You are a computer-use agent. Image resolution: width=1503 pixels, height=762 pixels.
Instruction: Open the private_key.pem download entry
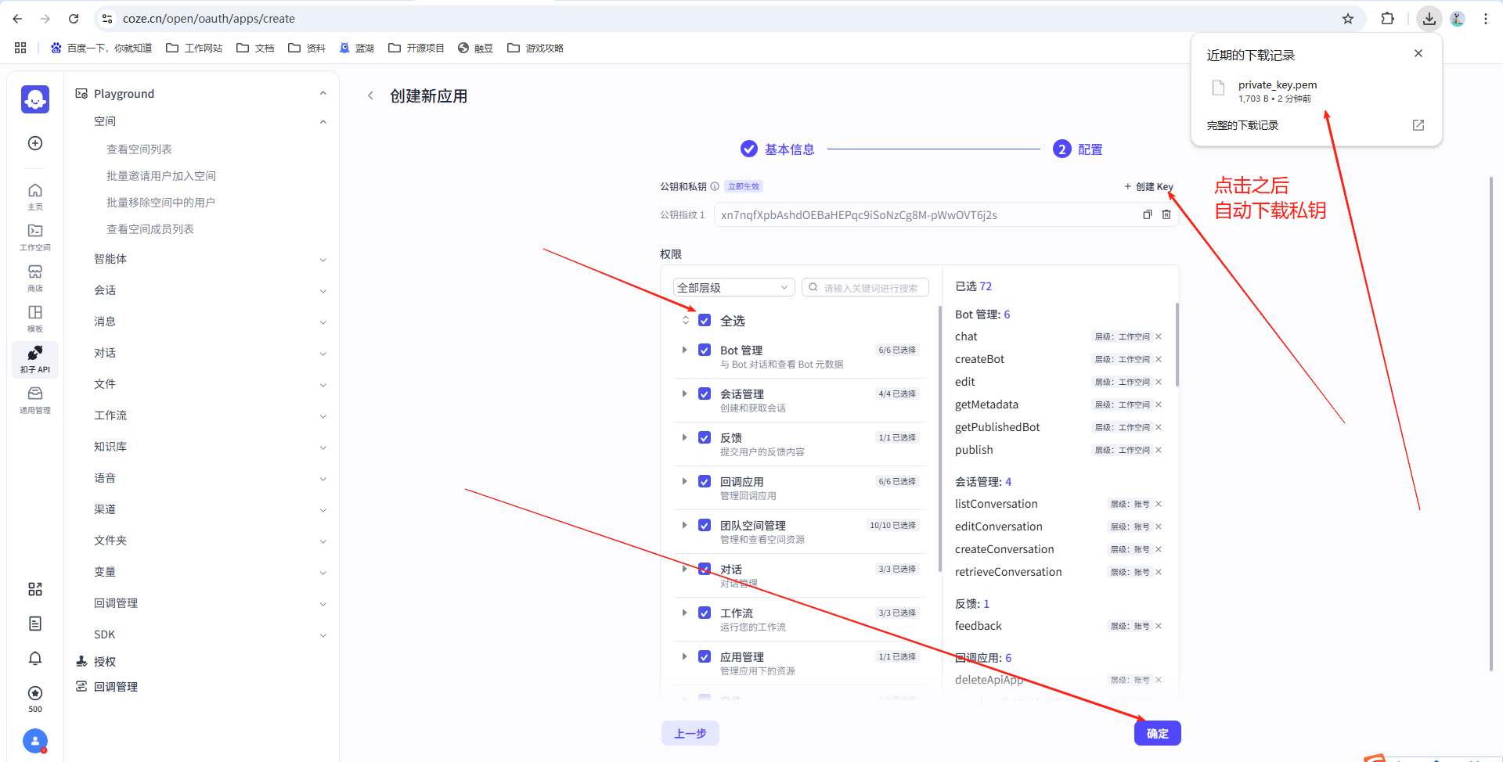[x=1278, y=91]
